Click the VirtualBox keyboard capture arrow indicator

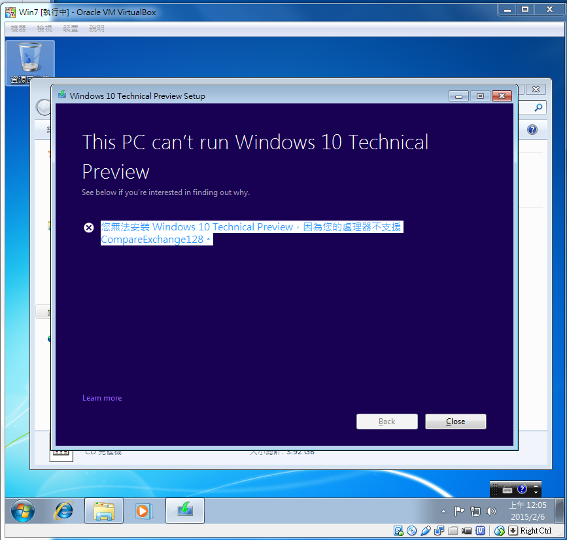513,531
